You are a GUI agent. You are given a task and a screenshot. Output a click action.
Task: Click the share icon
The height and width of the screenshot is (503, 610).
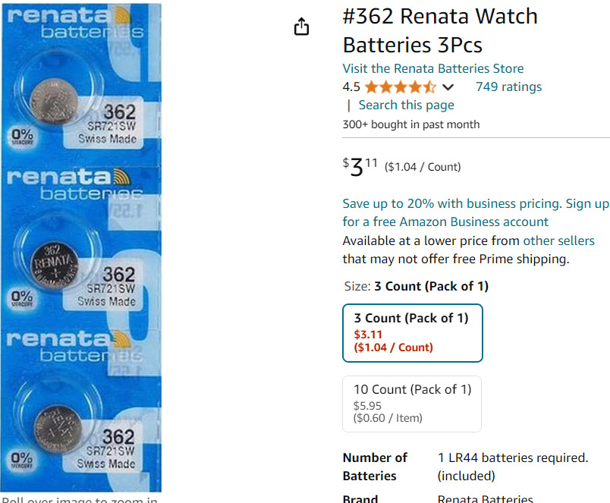click(x=301, y=27)
